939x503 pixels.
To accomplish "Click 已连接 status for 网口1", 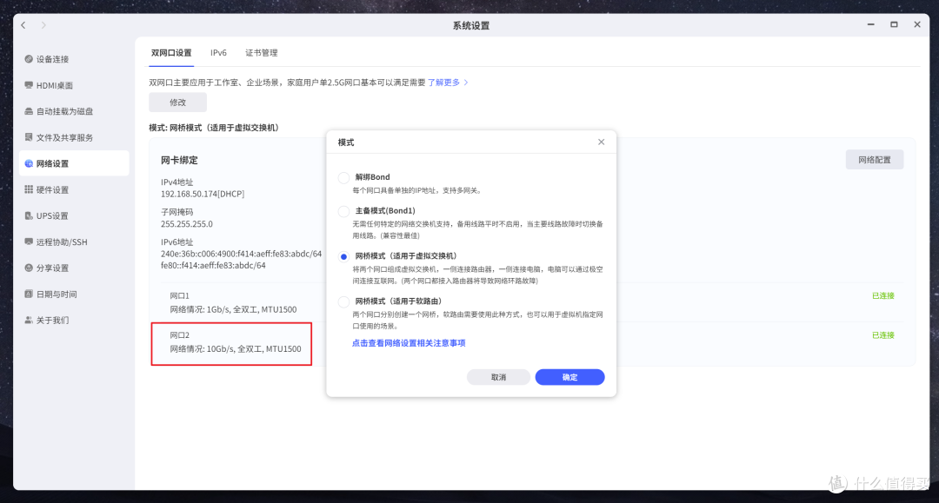I will click(883, 296).
